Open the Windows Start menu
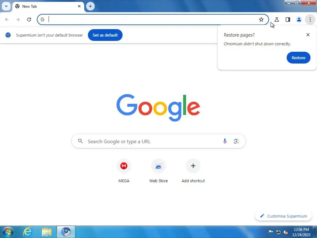Screen dimensions: 317x238 pos(8,232)
